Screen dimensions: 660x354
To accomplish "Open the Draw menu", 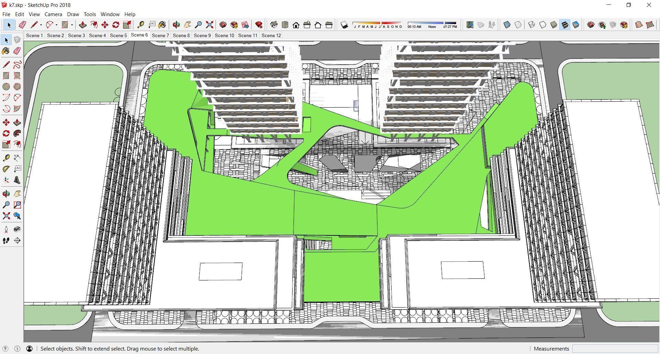I will pyautogui.click(x=73, y=14).
